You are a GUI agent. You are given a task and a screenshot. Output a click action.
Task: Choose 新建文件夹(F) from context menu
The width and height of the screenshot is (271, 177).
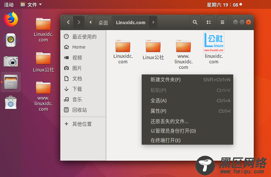(187, 80)
